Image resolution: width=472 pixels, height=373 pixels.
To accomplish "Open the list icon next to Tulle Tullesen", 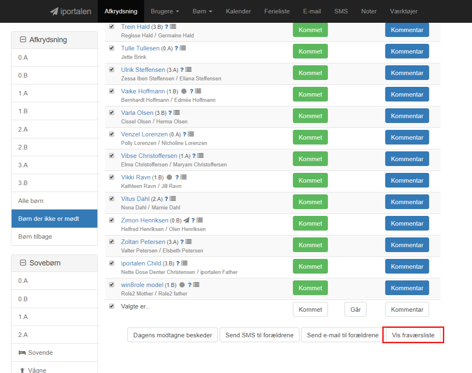I will [183, 48].
